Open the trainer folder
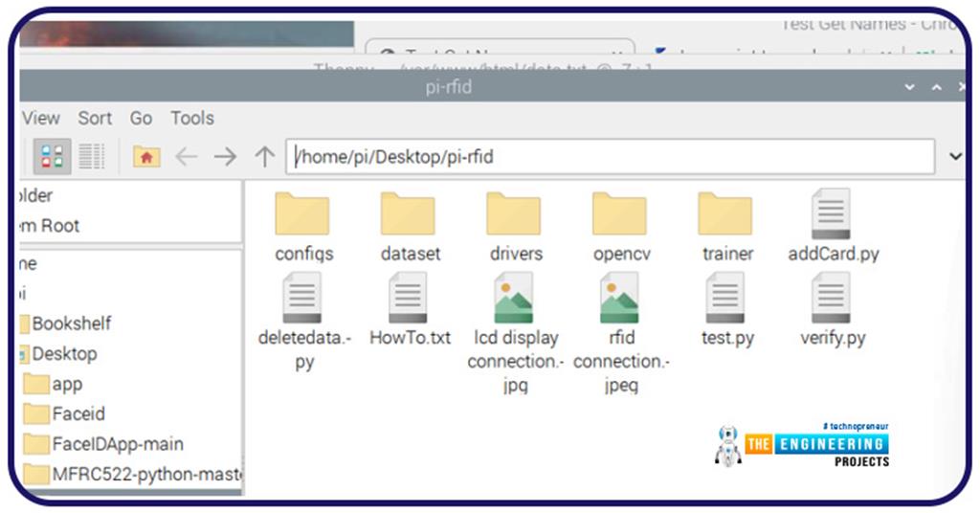 click(725, 216)
